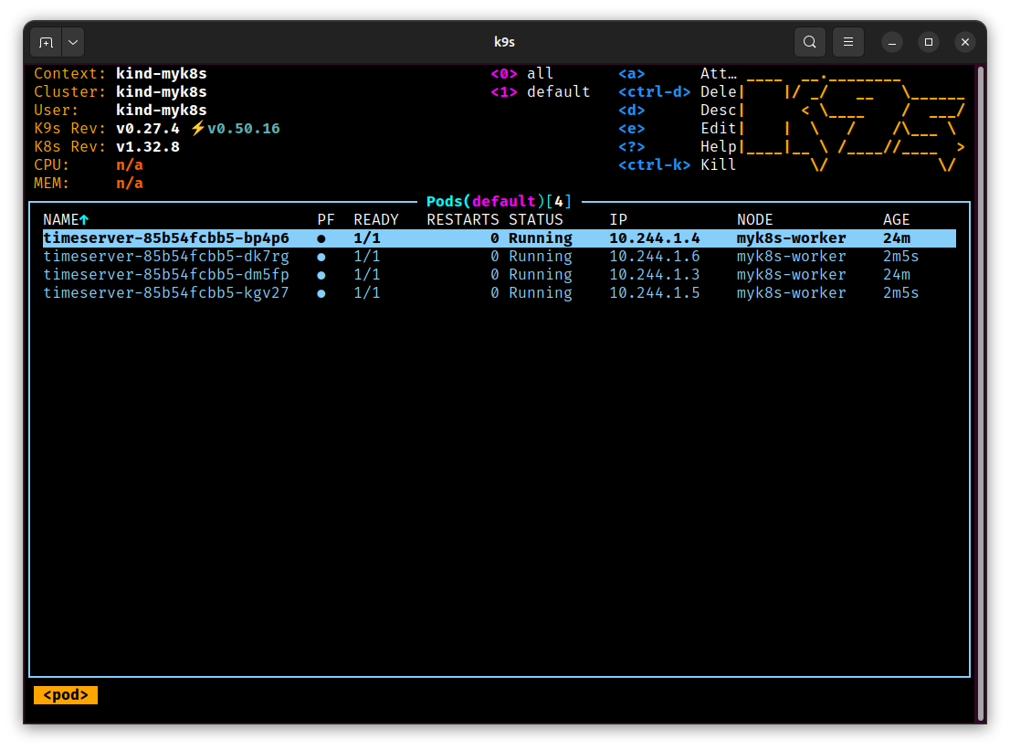Click port-forward dot for bp4p6 pod
This screenshot has height=750, width=1010.
[321, 239]
